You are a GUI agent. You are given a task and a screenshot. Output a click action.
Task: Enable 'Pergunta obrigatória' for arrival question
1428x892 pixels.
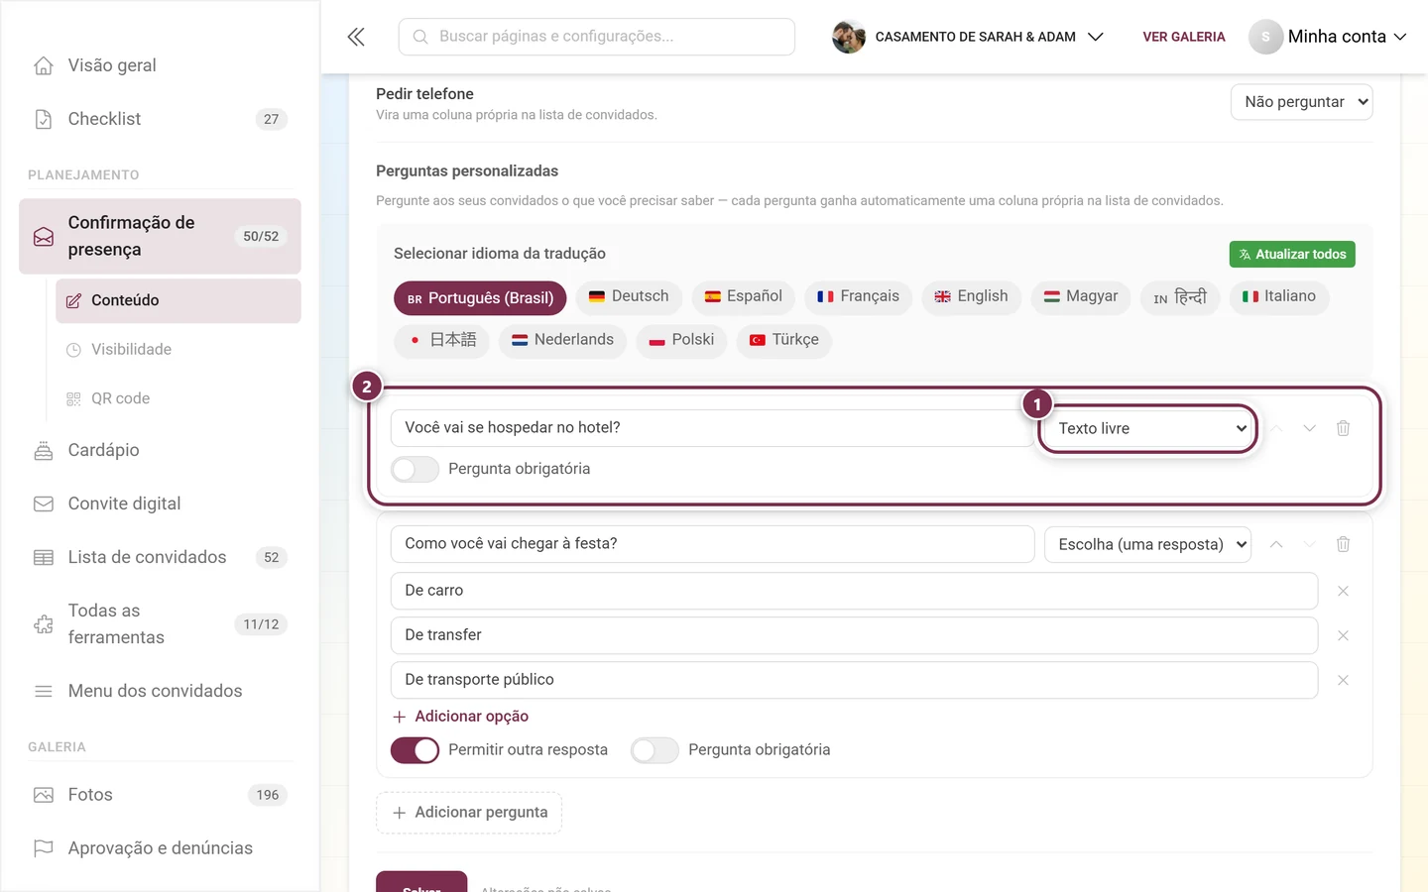tap(654, 750)
